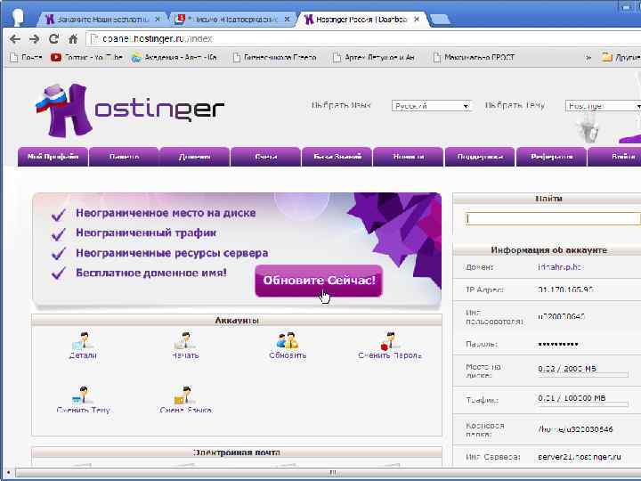Image resolution: width=641 pixels, height=481 pixels.
Task: Click the disk usage bar 2000 MB
Action: pos(583,375)
